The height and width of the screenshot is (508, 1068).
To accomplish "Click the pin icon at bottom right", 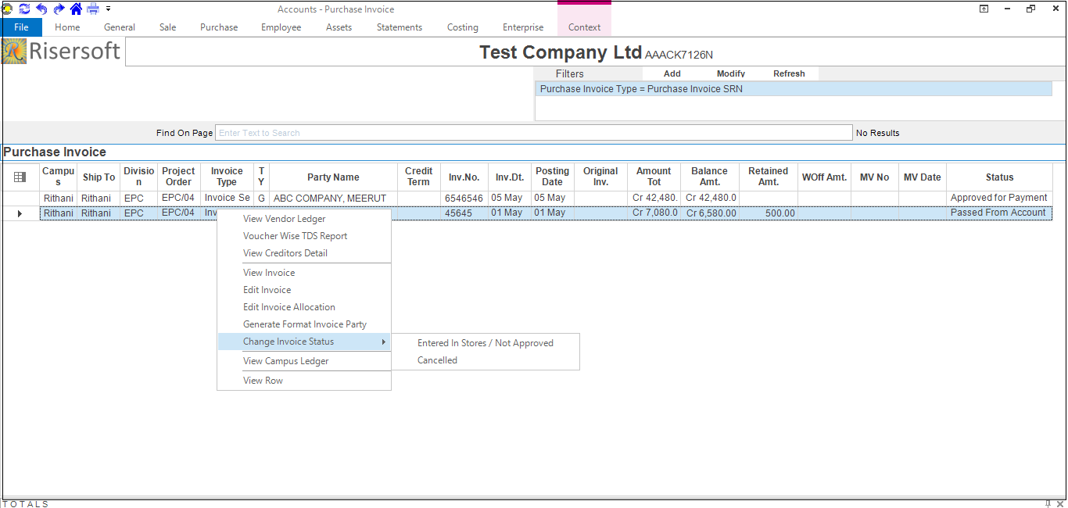I will [1048, 503].
